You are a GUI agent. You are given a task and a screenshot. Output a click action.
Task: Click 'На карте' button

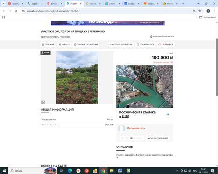(64, 44)
